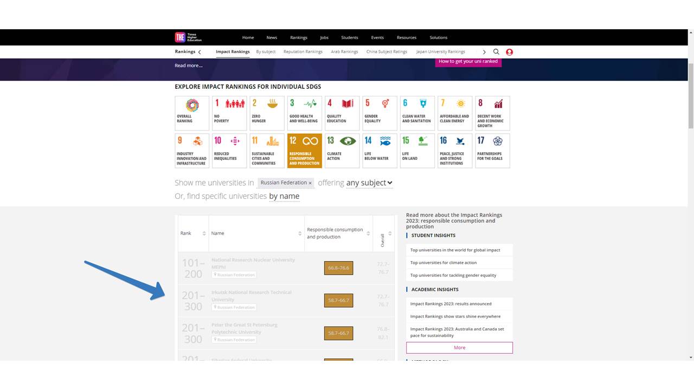The image size is (694, 390).
Task: Click the page vertical scrollbar thumb
Action: click(x=691, y=95)
